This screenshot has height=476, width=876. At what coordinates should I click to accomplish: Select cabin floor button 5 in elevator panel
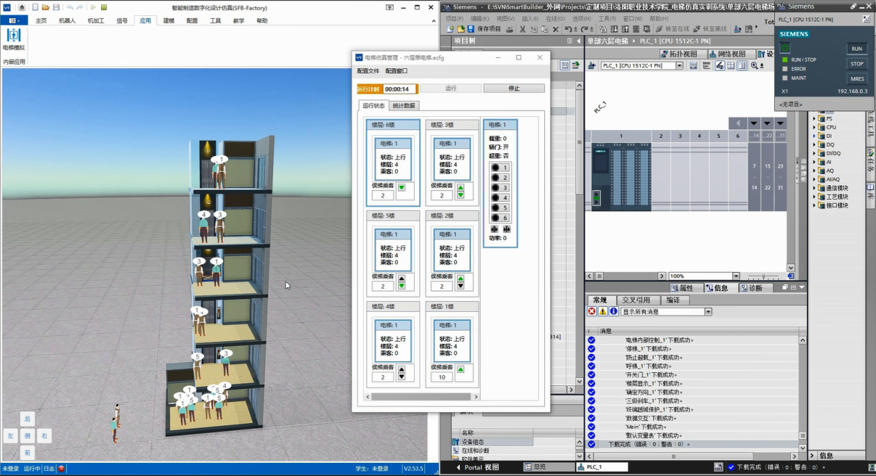point(500,208)
